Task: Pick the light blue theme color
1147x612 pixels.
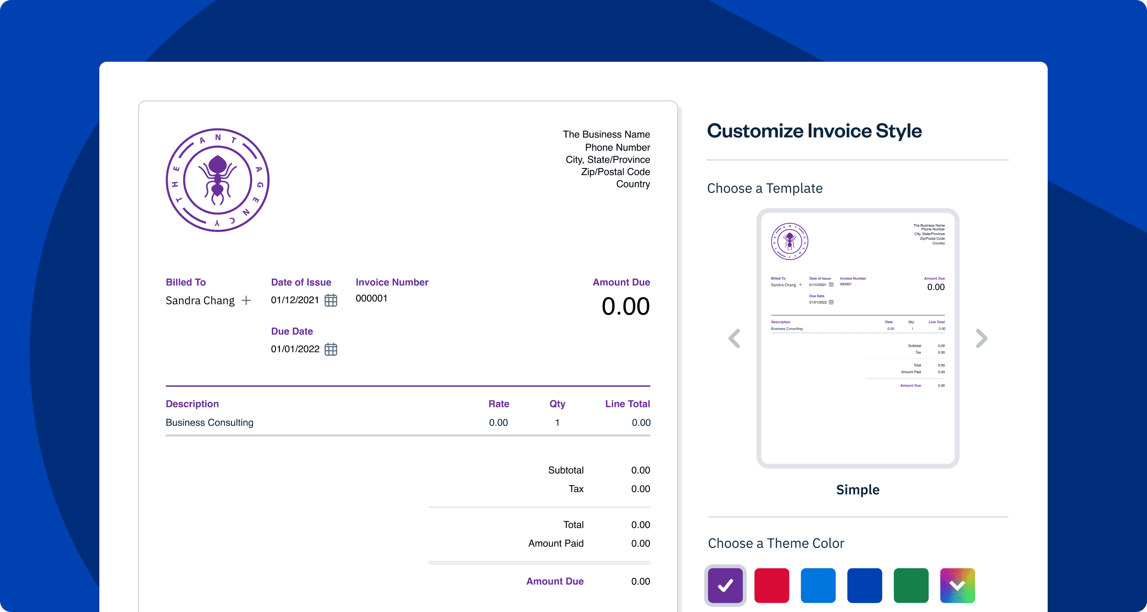Action: (x=818, y=585)
